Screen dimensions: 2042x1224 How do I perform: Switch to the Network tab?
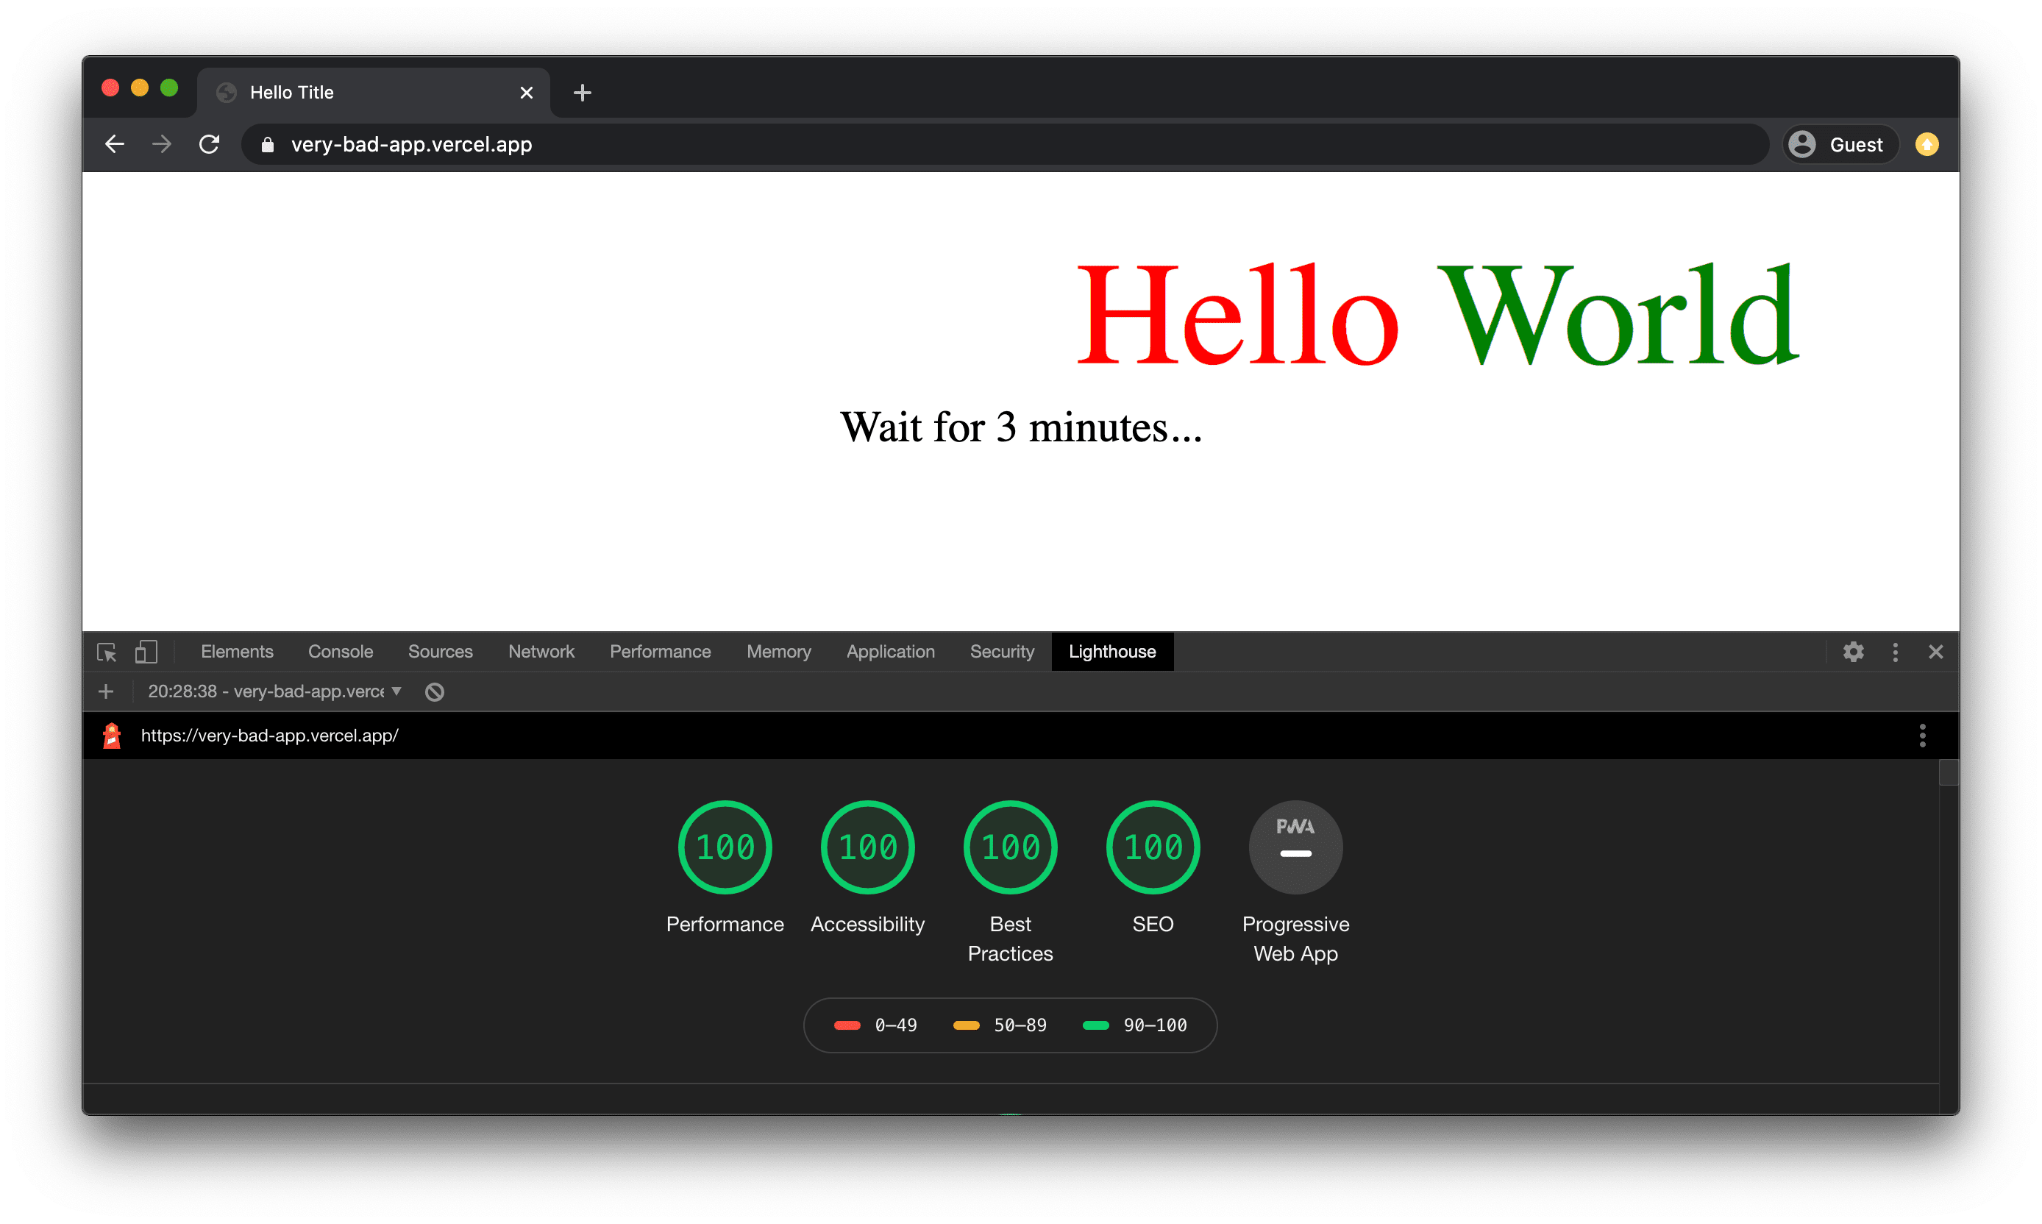[541, 652]
